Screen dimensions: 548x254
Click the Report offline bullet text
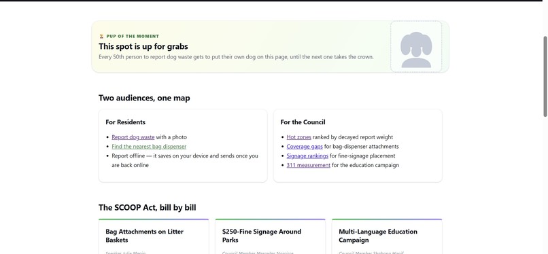(x=185, y=160)
